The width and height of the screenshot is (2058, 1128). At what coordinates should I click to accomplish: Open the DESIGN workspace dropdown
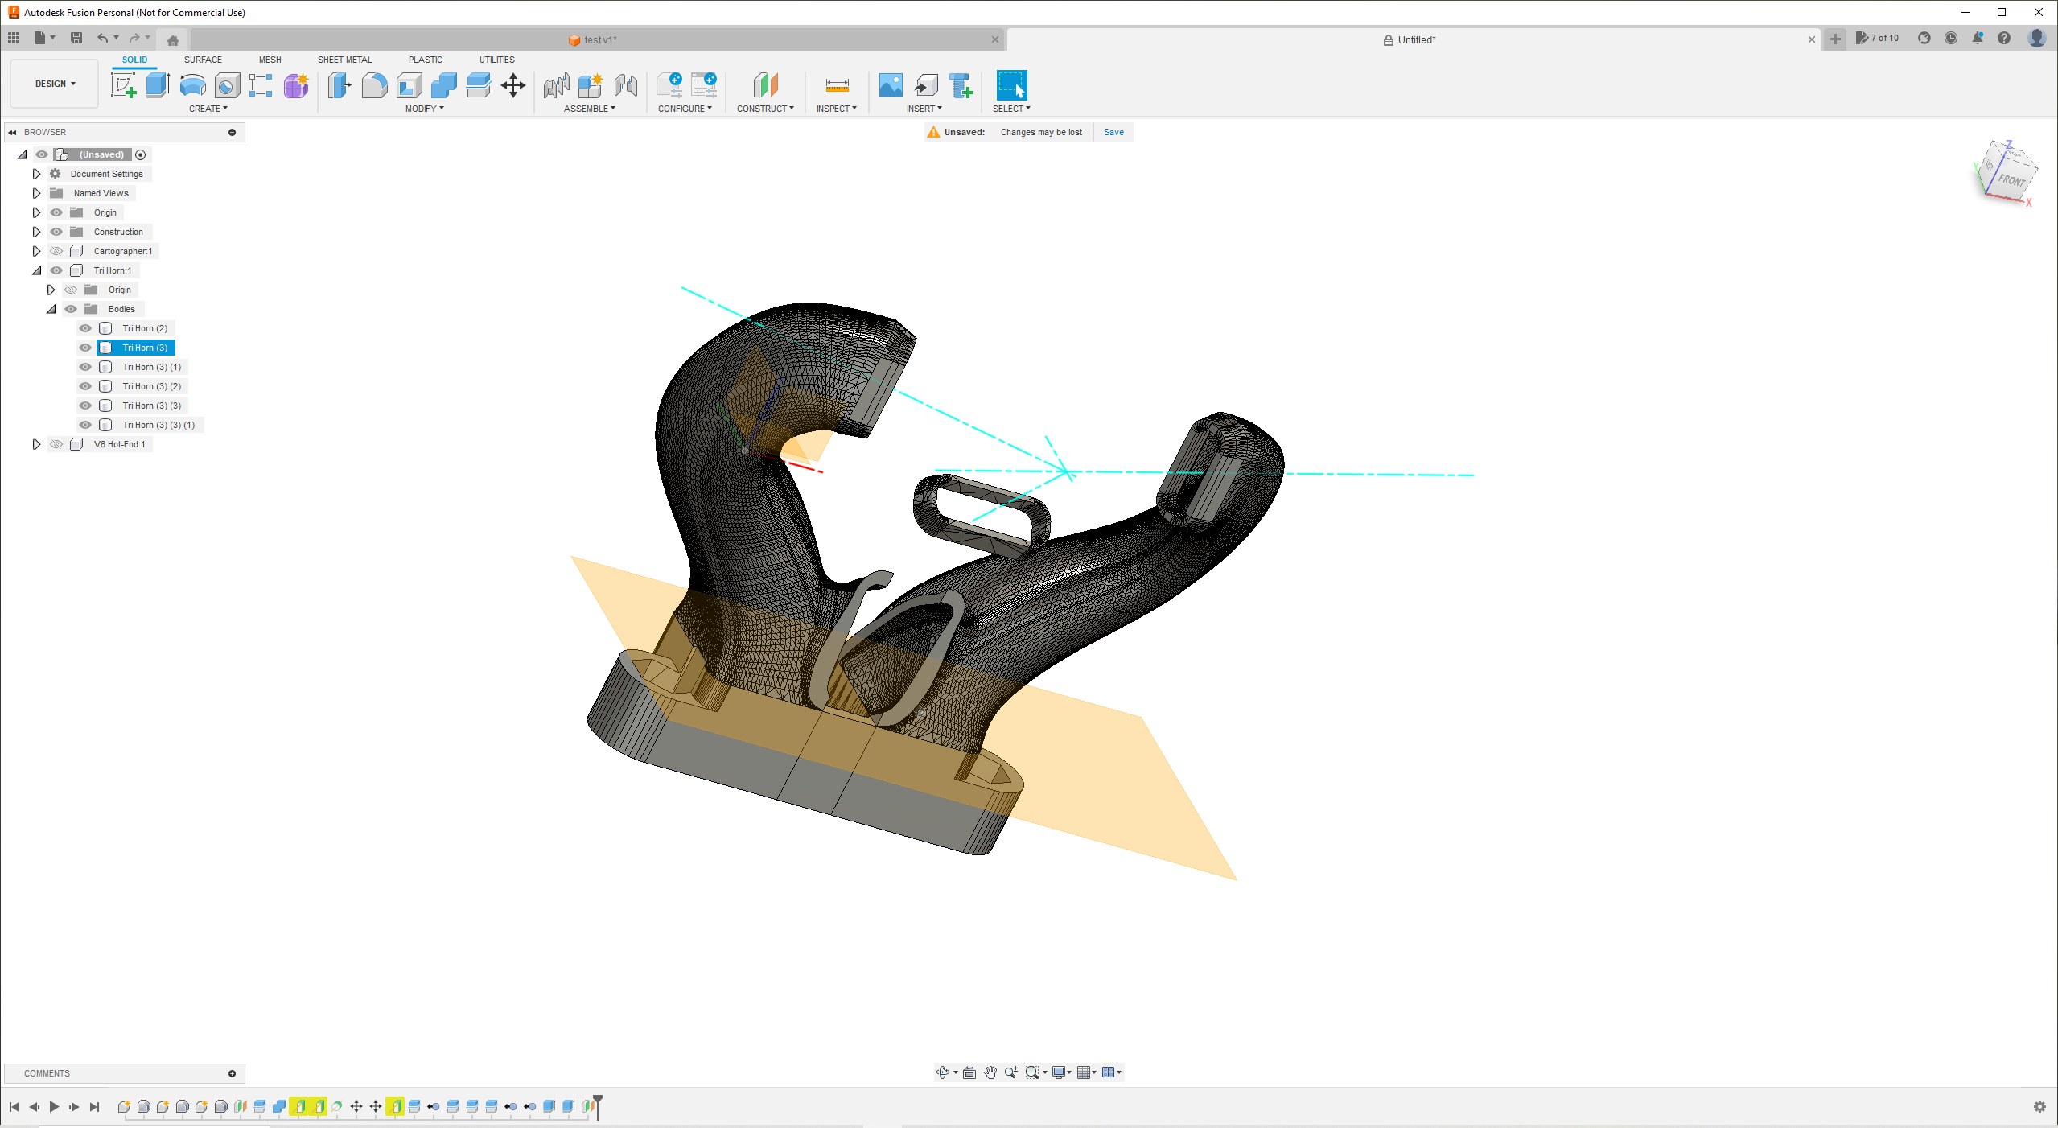coord(55,84)
